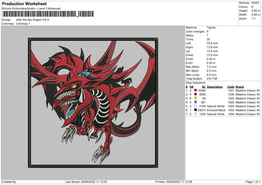Click the dragon embroidery design preview
The image size is (262, 185).
[93, 103]
